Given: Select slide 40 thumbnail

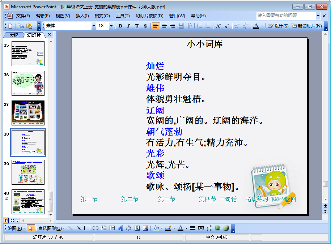Looking at the screenshot, I should [28, 202].
